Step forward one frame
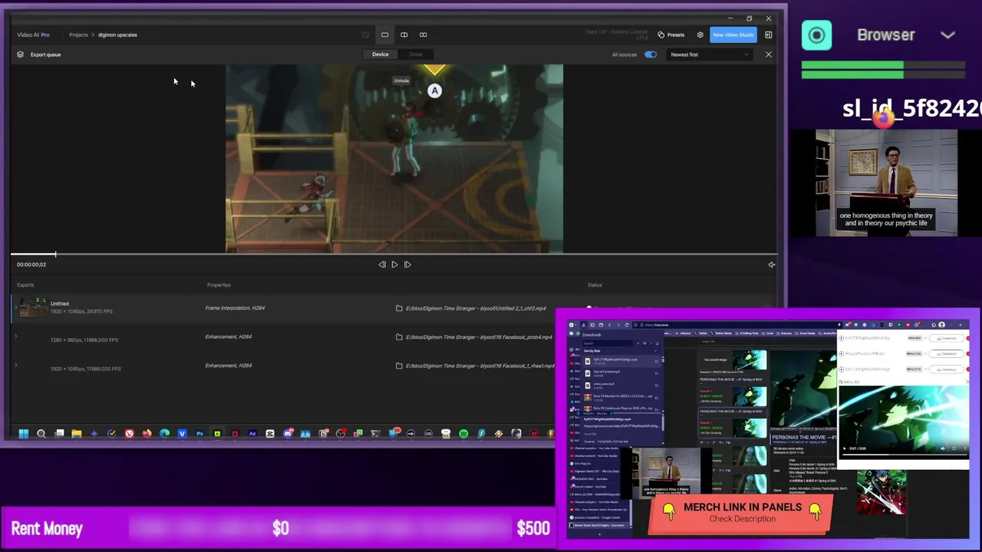982x552 pixels. (407, 264)
